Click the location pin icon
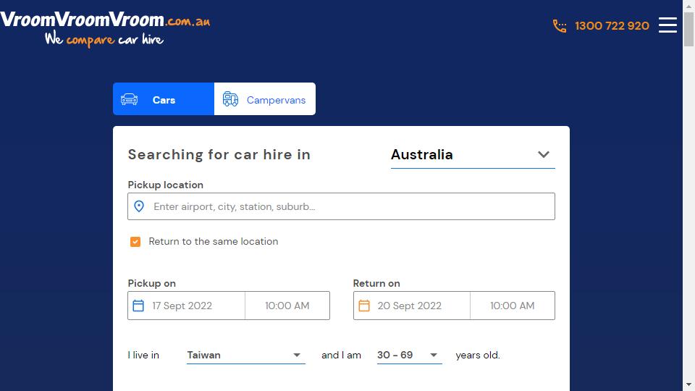The image size is (695, 391). click(139, 206)
